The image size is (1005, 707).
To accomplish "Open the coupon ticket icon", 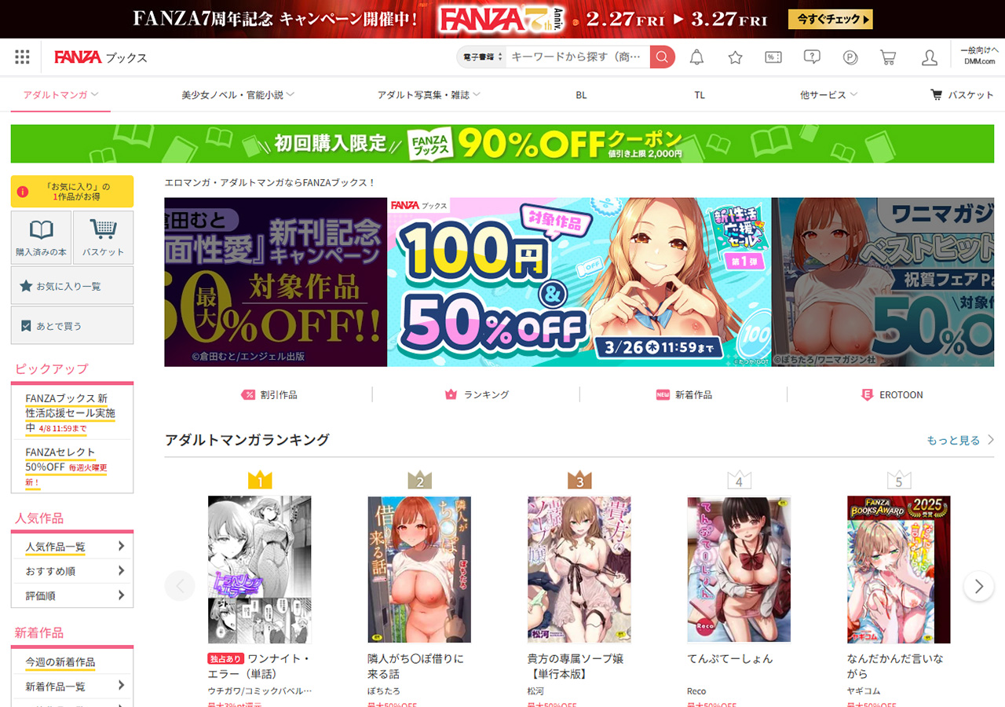I will tap(773, 57).
